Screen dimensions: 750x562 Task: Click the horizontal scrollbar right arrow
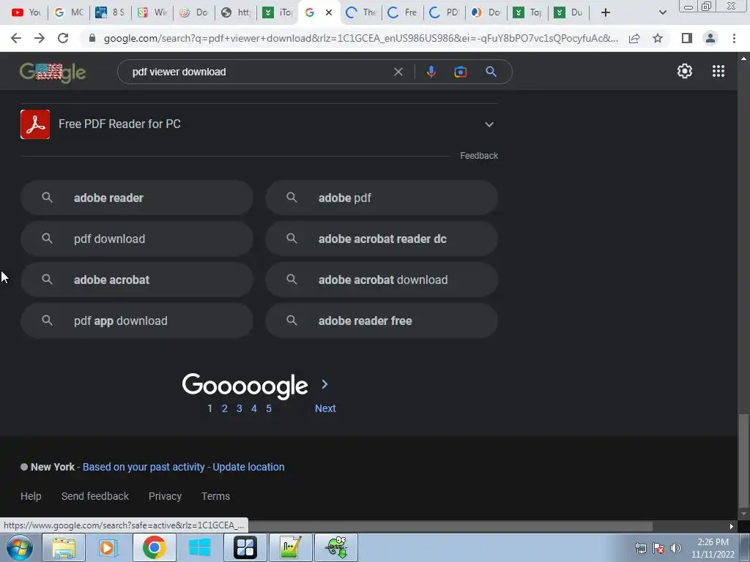click(732, 527)
